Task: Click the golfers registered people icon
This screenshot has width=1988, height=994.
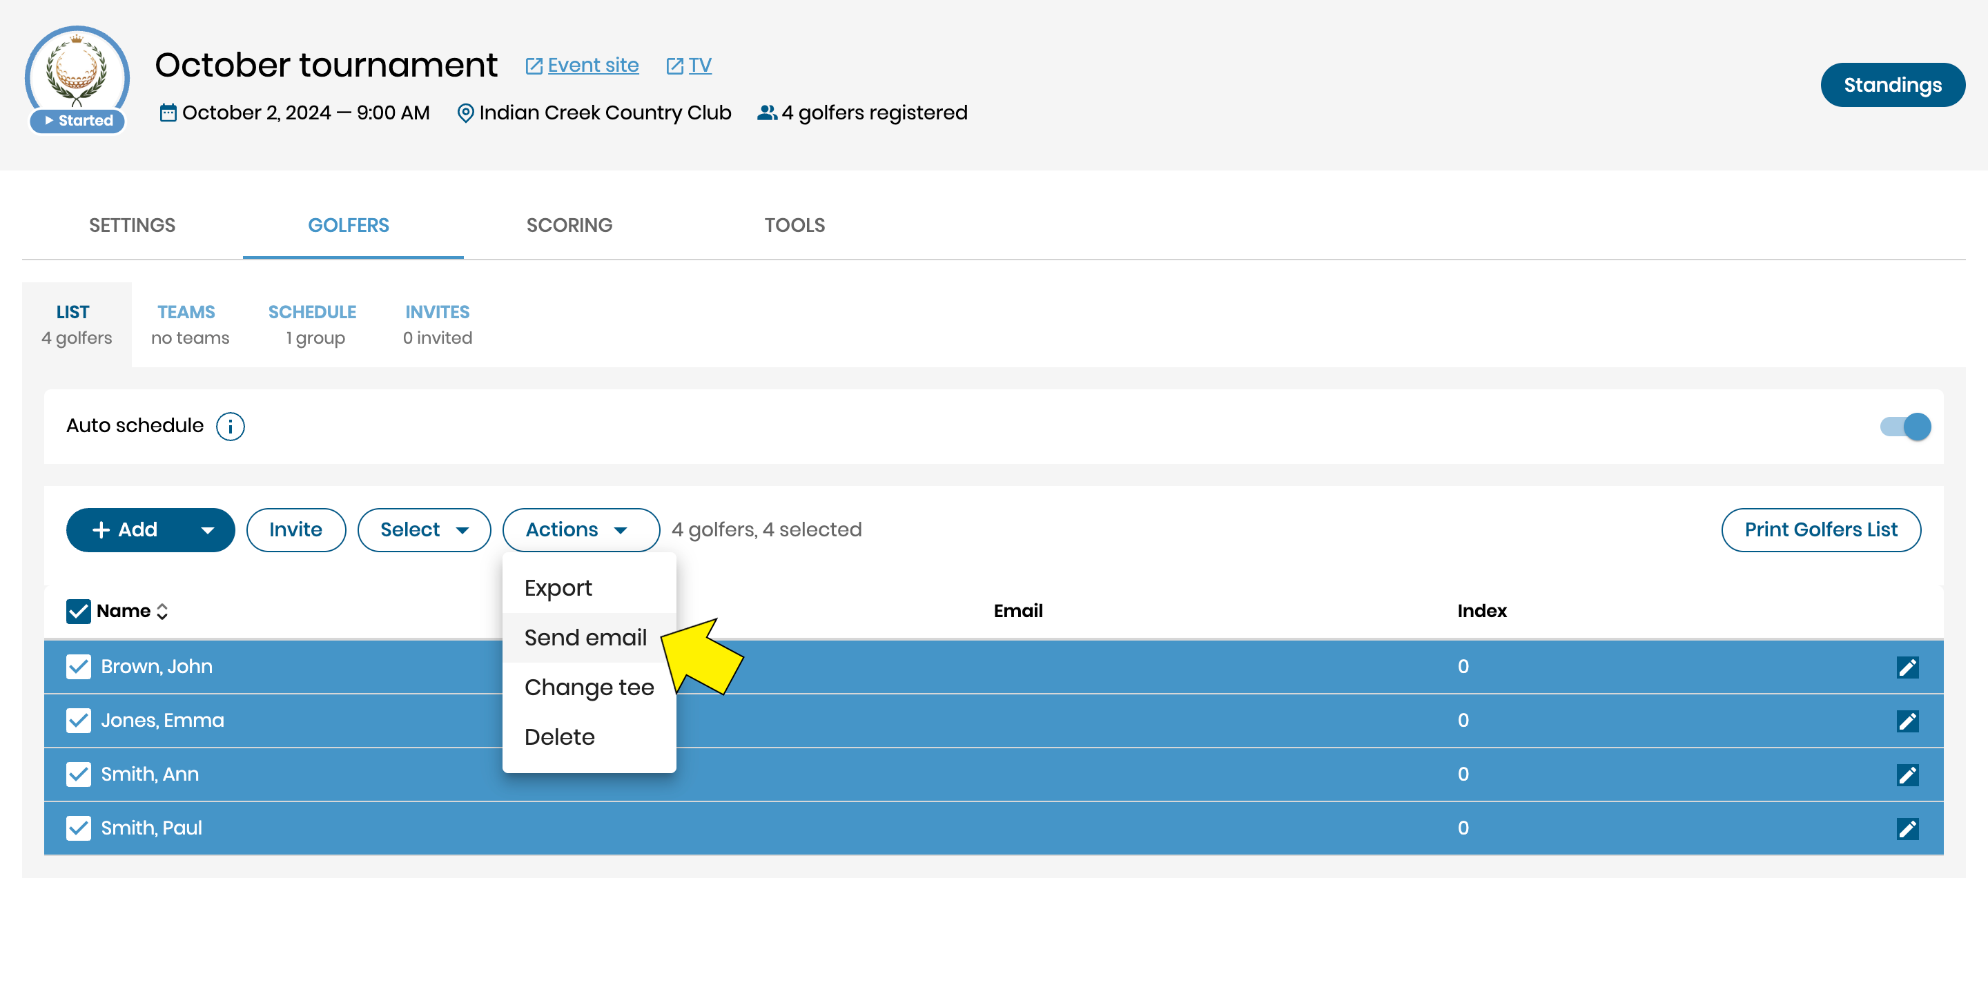Action: [x=766, y=113]
